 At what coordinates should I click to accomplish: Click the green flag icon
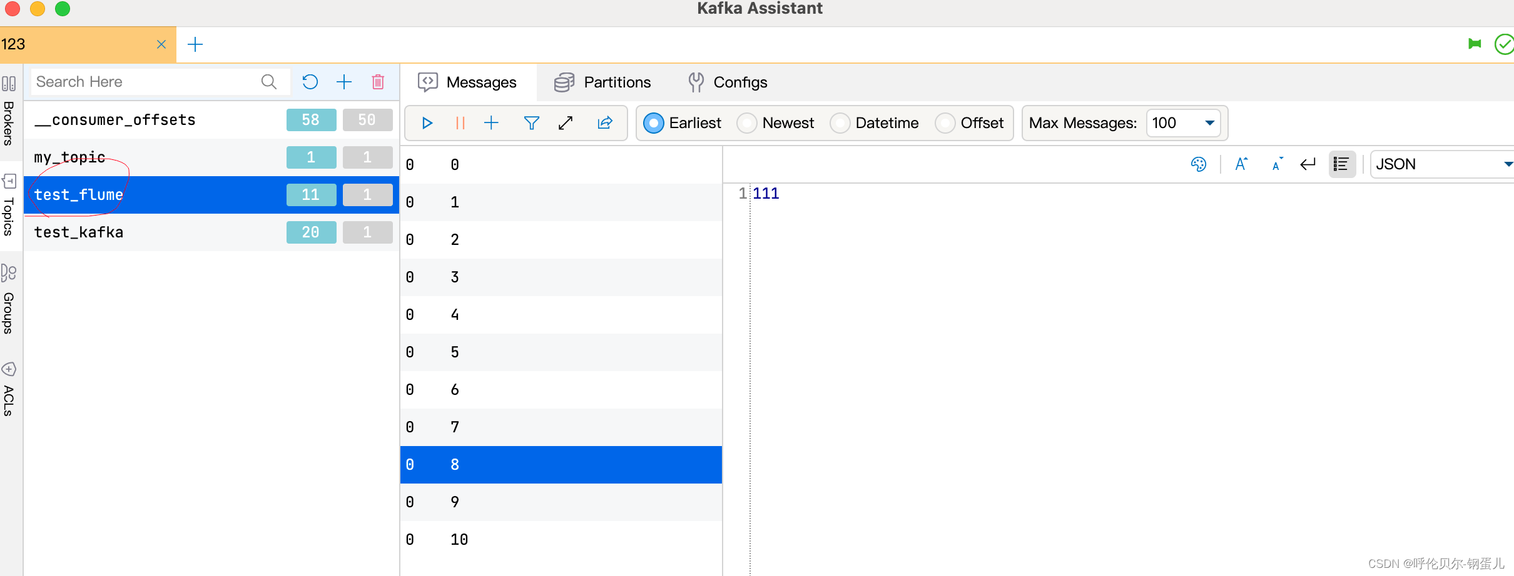(1475, 44)
